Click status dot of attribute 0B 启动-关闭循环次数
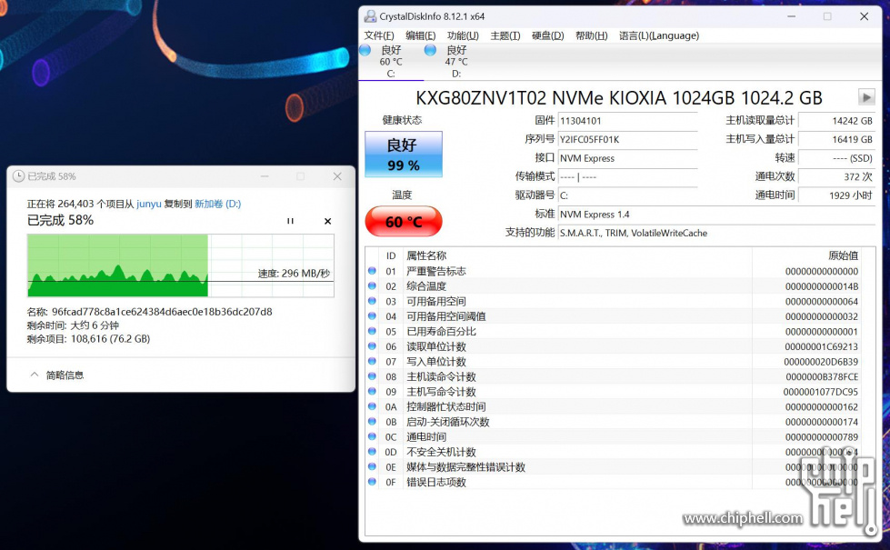 click(373, 421)
